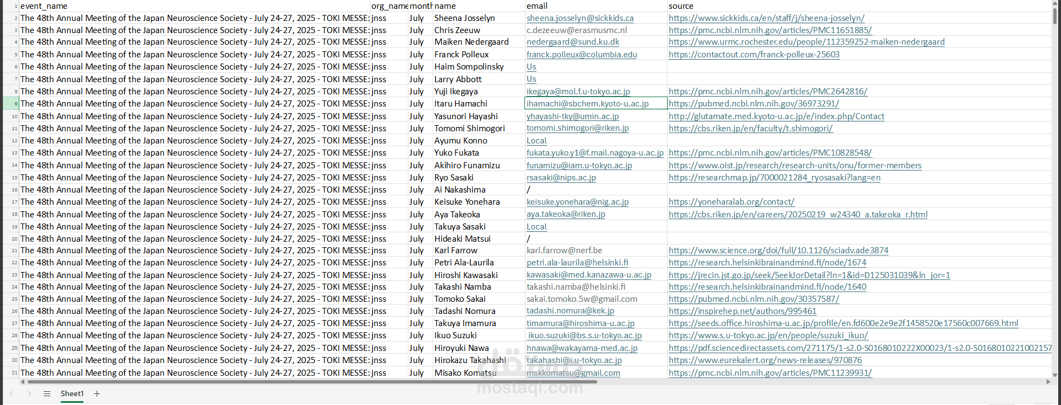1061x405 pixels.
Task: Select the ihamachi@sbchem.kyoto-u.ac.jp email cell
Action: pos(596,104)
